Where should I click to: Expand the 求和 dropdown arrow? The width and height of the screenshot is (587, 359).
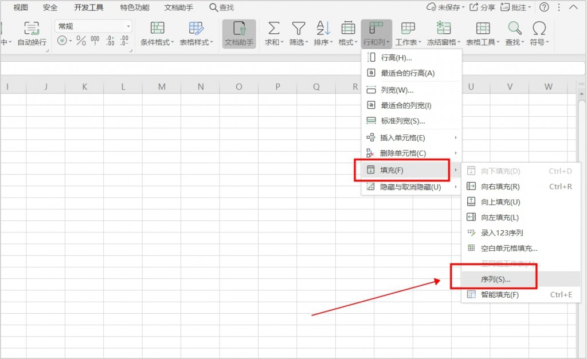pyautogui.click(x=282, y=42)
